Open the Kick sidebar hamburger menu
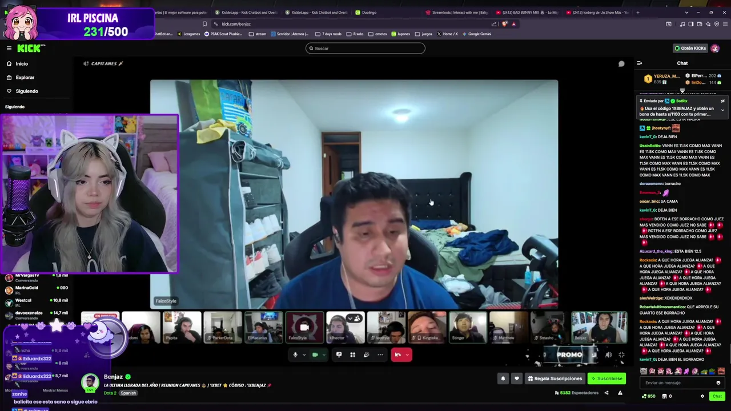Viewport: 731px width, 411px height. (x=9, y=49)
